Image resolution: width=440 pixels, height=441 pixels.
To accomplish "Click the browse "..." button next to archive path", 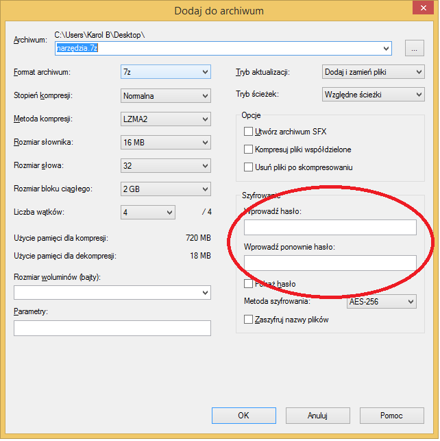I will click(415, 49).
